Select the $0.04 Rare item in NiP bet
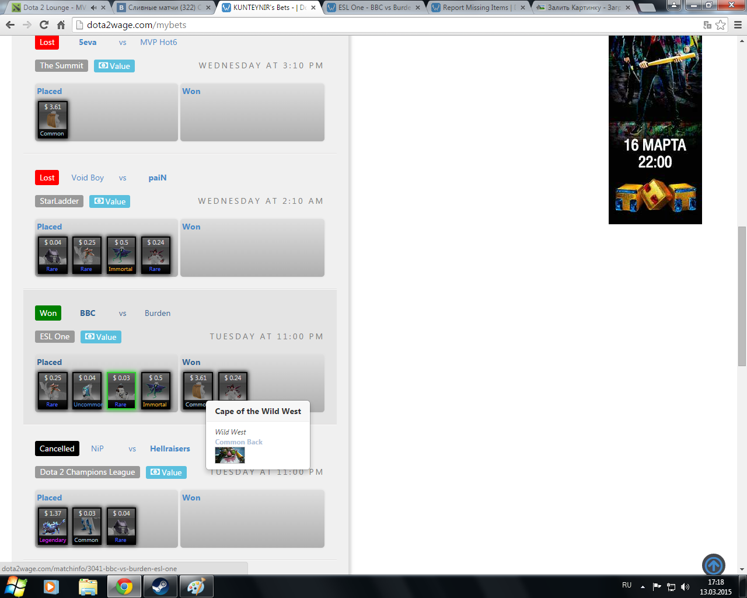The width and height of the screenshot is (747, 598). 121,526
